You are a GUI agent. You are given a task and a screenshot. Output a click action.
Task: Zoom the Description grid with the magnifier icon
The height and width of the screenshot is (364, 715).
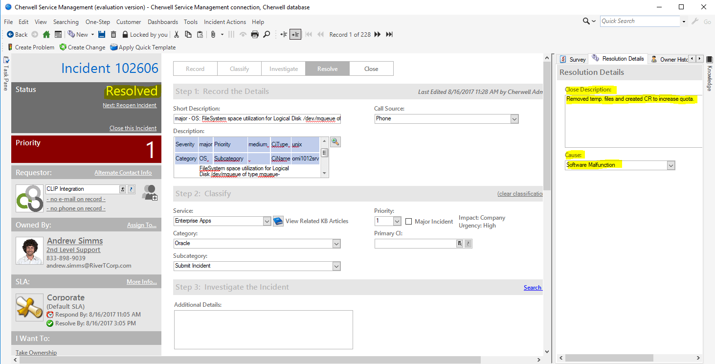(335, 141)
